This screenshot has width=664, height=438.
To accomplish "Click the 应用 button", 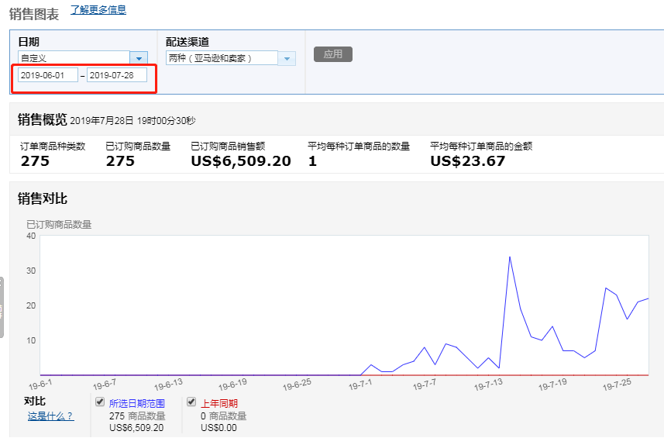I will click(x=333, y=54).
